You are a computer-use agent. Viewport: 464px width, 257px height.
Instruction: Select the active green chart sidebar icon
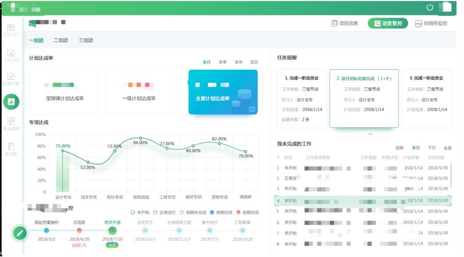[11, 101]
